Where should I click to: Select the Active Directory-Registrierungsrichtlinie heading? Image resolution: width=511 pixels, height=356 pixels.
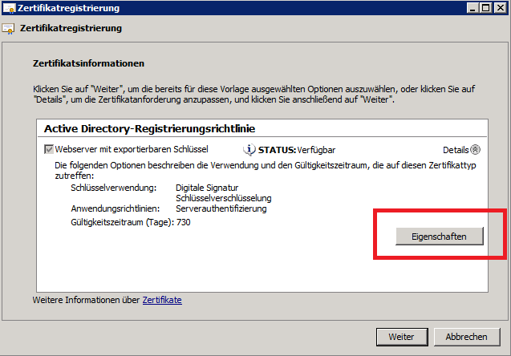click(x=149, y=128)
